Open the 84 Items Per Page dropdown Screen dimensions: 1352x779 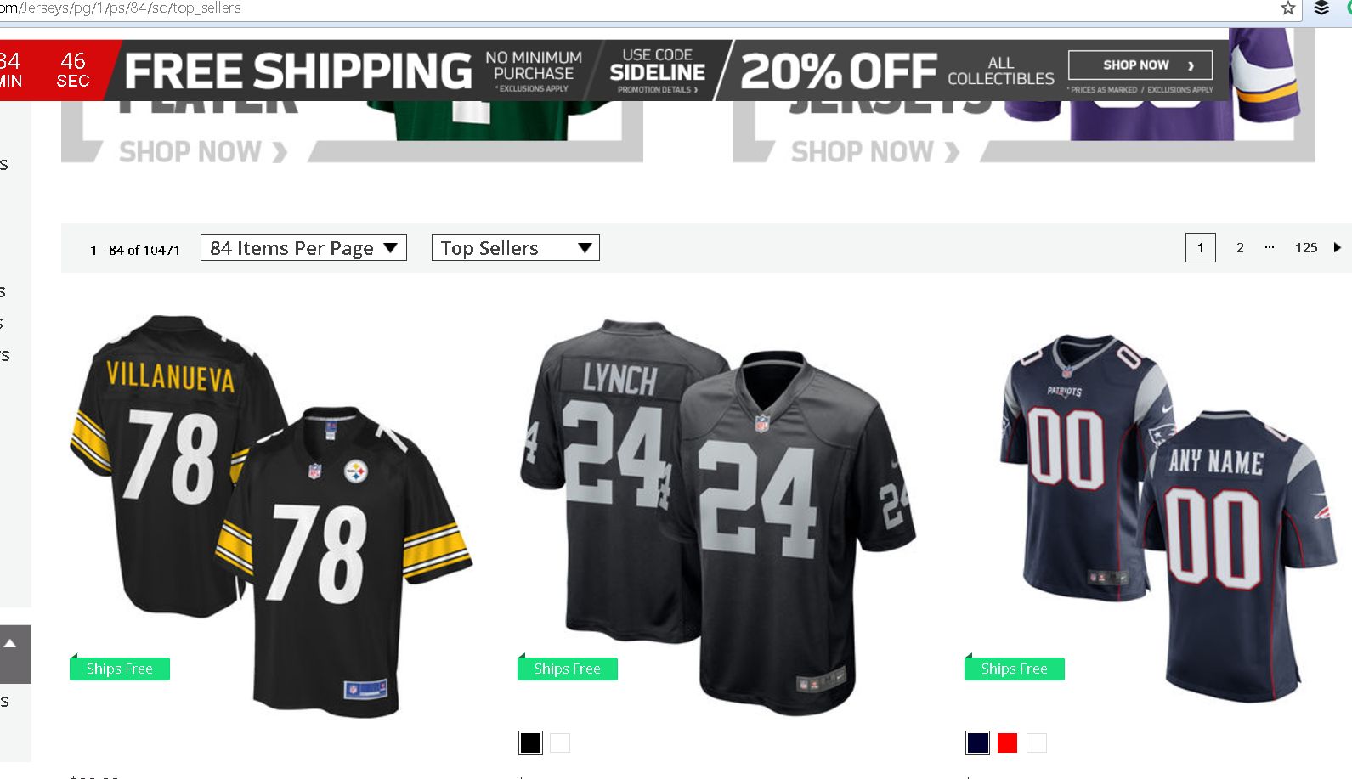pyautogui.click(x=303, y=248)
